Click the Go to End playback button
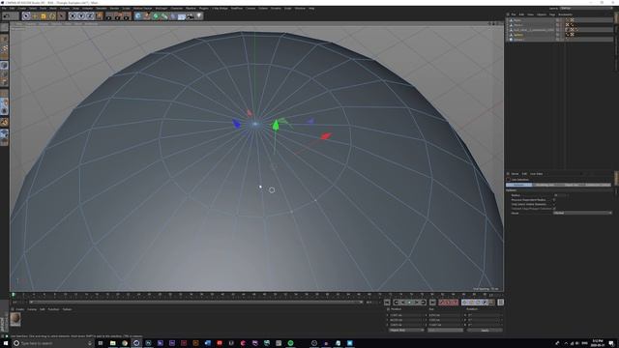 (432, 303)
